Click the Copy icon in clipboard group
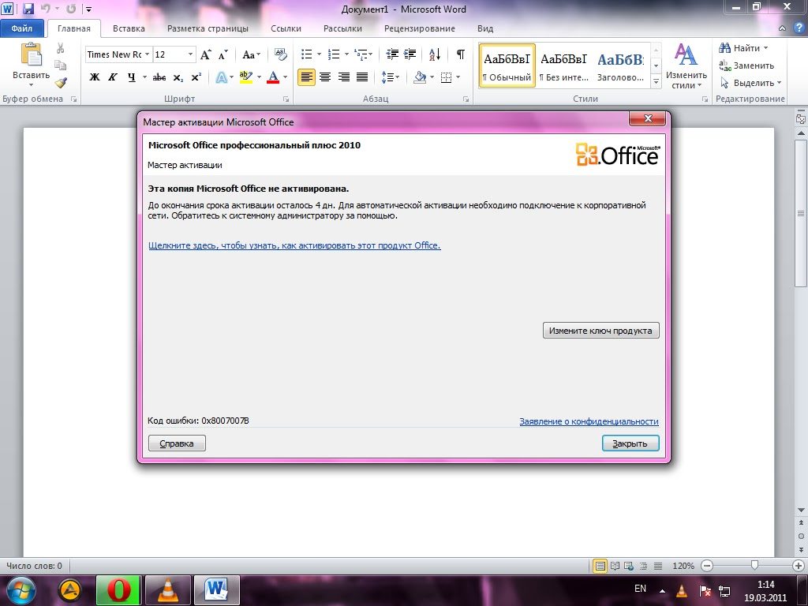This screenshot has width=808, height=606. click(x=60, y=65)
